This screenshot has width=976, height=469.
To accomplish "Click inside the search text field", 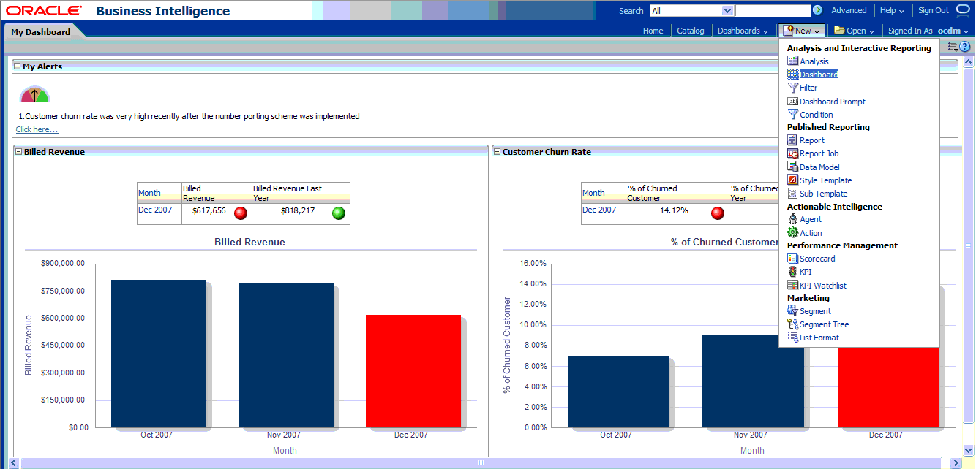I will (773, 11).
